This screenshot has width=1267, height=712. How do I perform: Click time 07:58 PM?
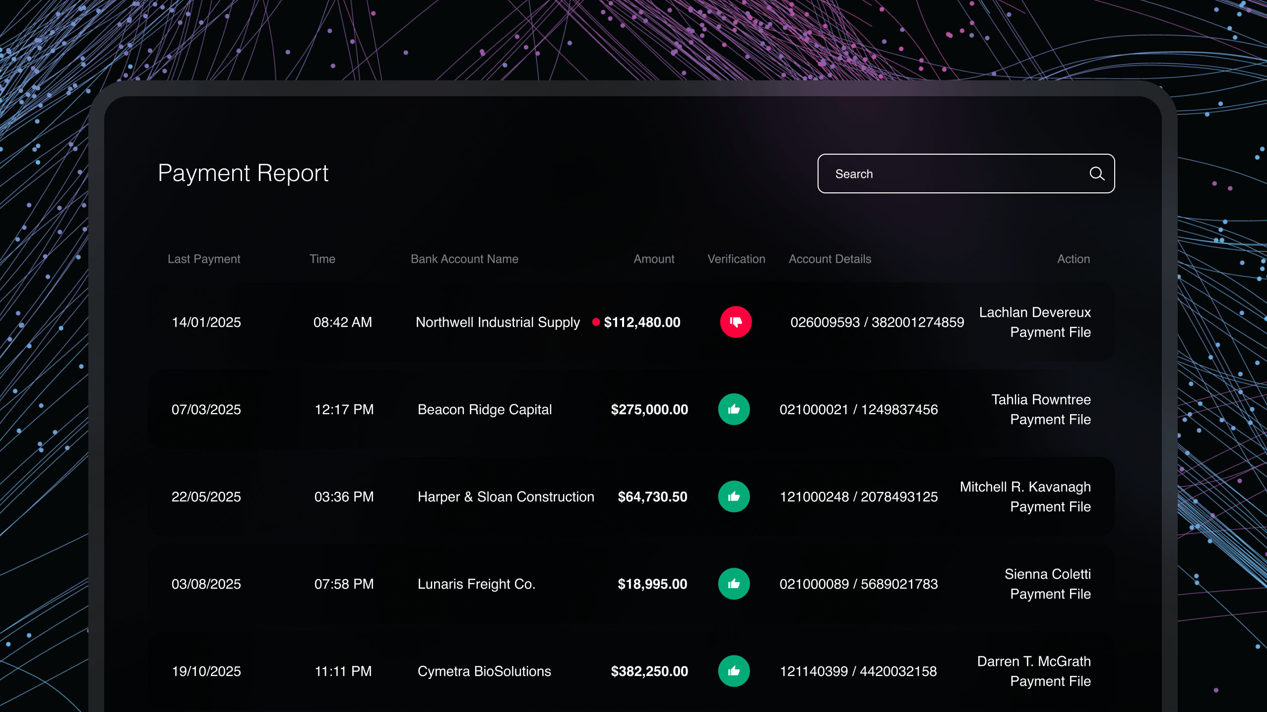pos(344,584)
